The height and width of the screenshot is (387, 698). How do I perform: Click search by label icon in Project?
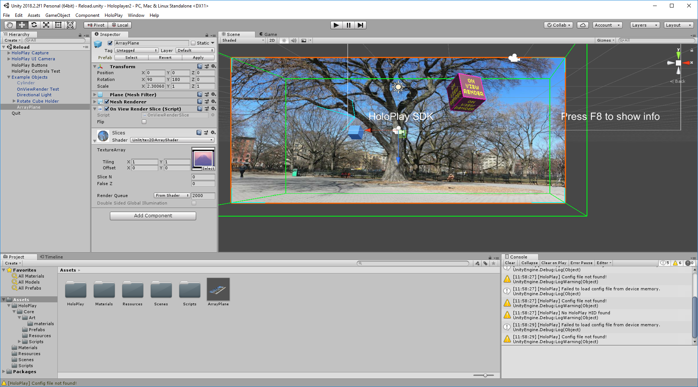[485, 263]
